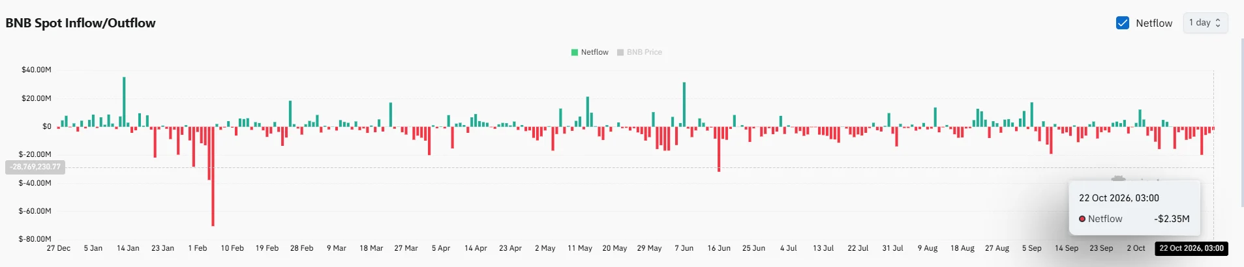Toggle the Netflow legend series
This screenshot has height=267, width=1244.
pyautogui.click(x=590, y=52)
